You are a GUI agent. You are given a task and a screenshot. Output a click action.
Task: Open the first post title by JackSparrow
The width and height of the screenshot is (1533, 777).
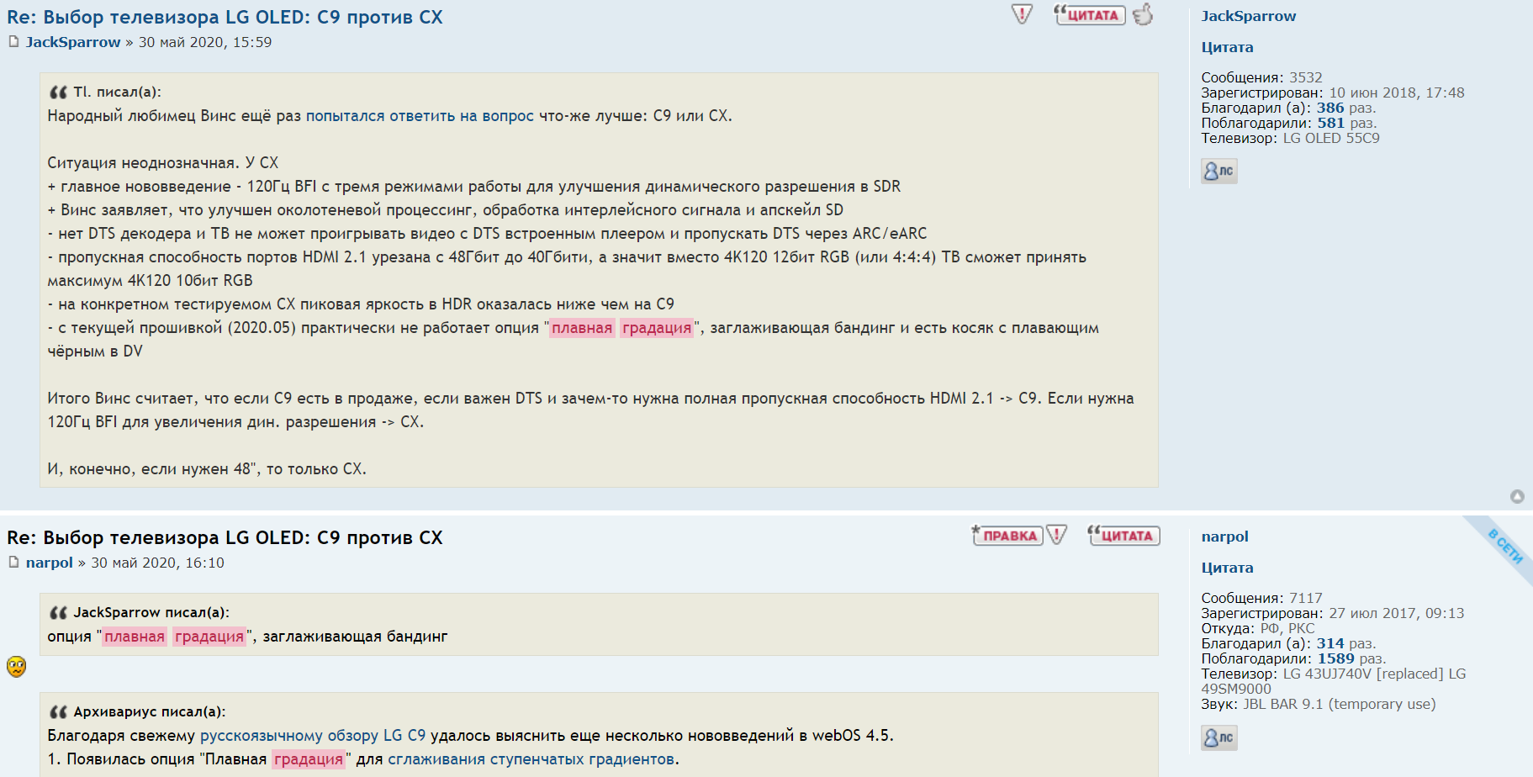coord(225,17)
